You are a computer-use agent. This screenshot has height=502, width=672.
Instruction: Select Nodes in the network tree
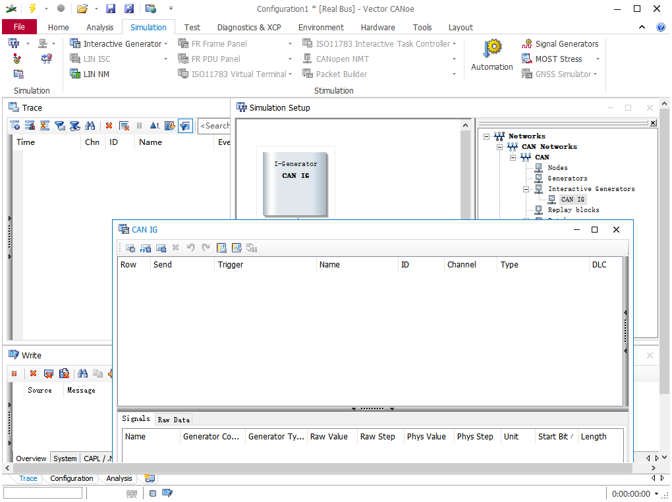[557, 168]
